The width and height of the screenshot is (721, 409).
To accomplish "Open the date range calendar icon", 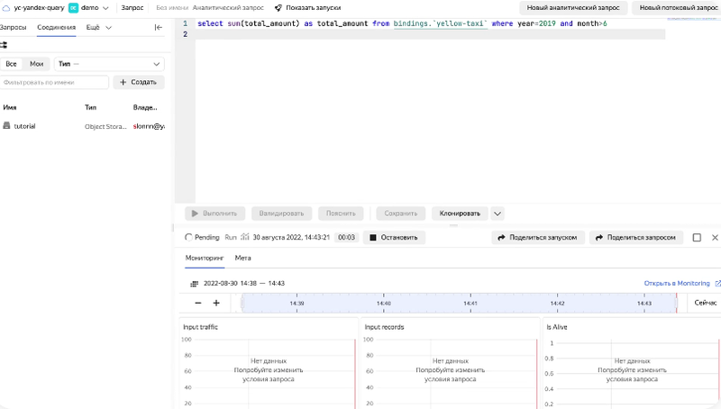I will [x=194, y=284].
